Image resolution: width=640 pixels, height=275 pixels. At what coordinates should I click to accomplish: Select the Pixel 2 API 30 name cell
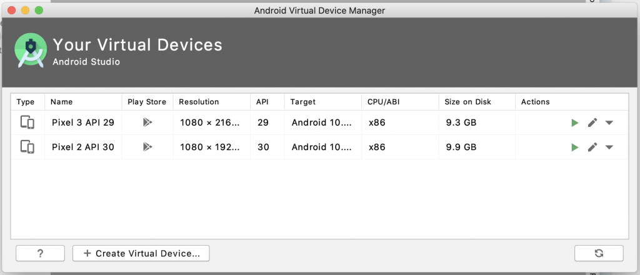click(x=83, y=147)
